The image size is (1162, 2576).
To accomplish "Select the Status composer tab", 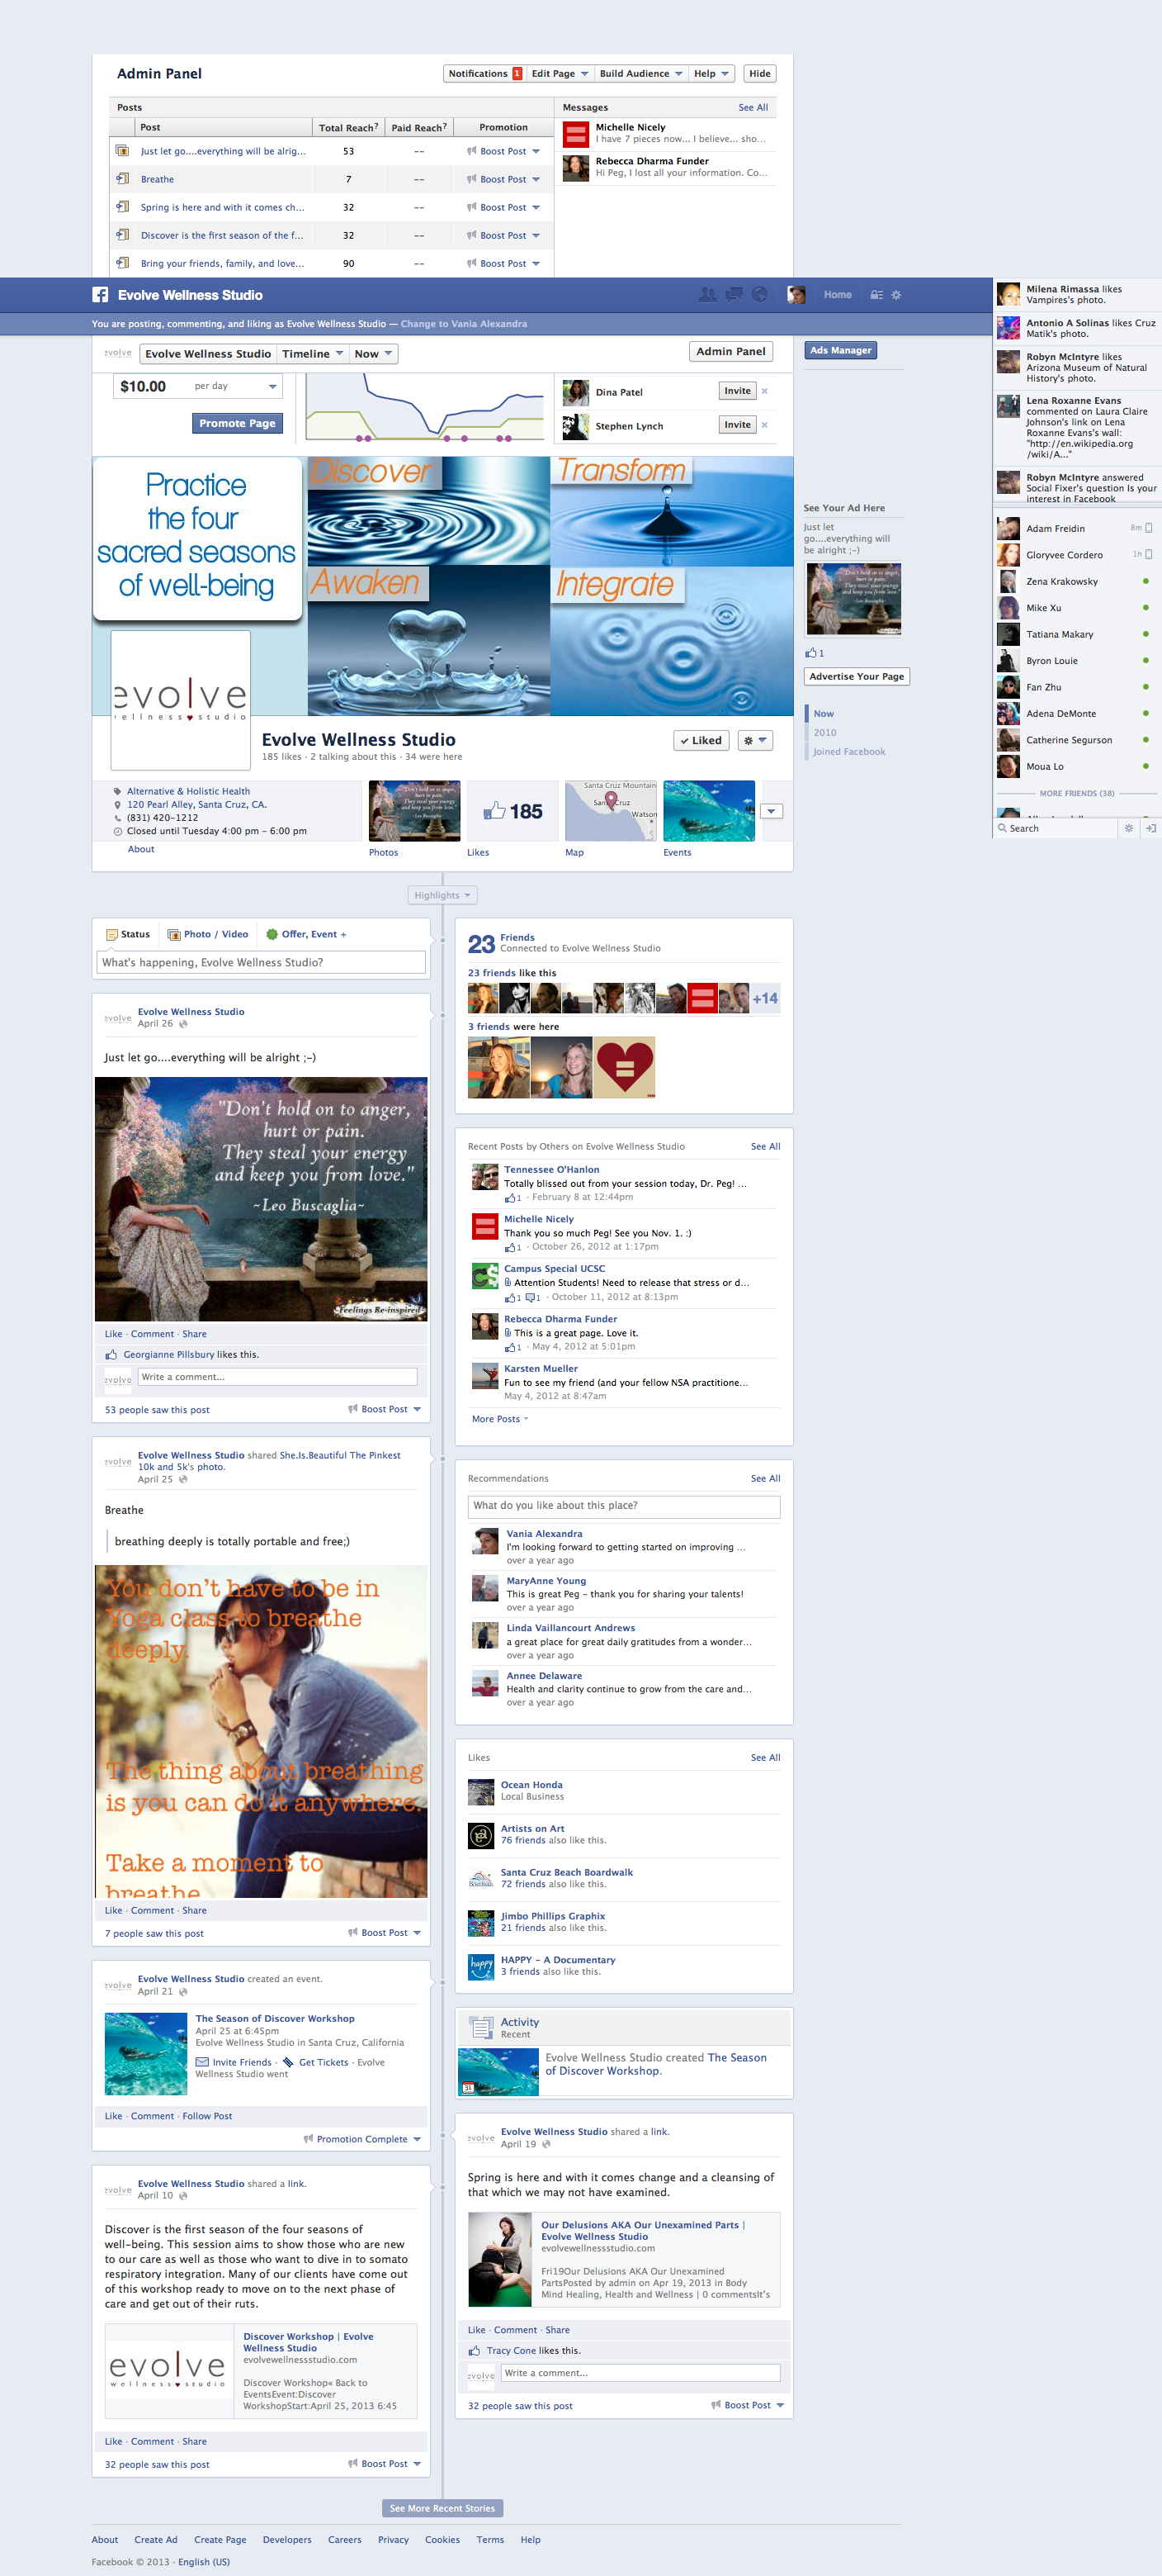I will (128, 934).
